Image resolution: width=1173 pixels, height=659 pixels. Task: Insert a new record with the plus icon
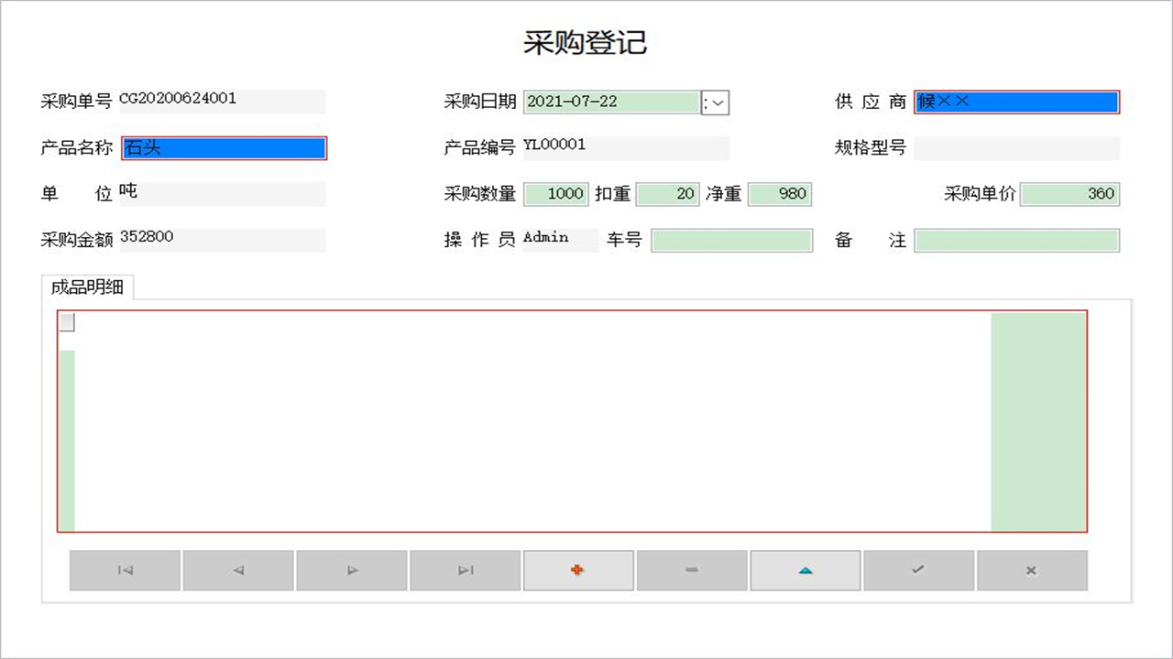578,570
